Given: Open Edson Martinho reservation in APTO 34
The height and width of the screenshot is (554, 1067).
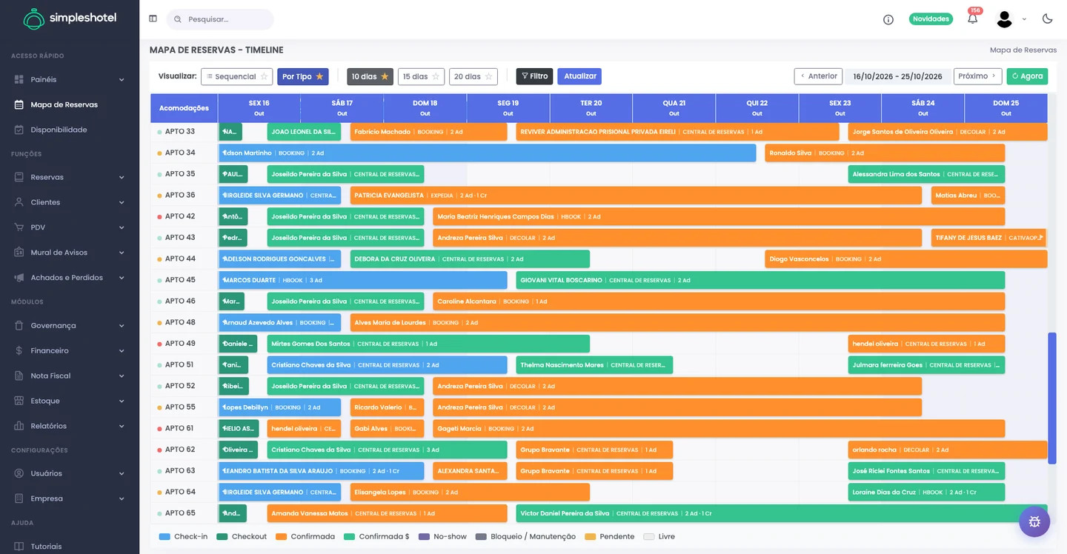Looking at the screenshot, I should click(x=488, y=153).
